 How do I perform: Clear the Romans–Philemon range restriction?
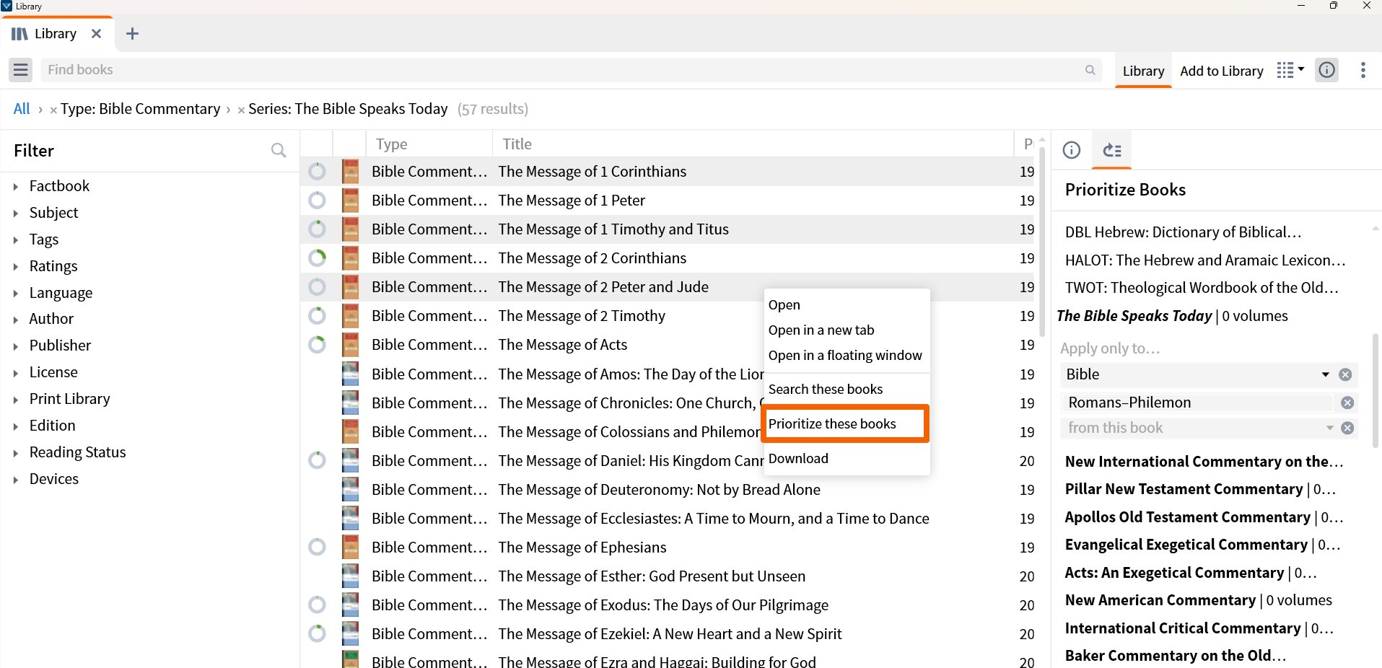point(1347,403)
